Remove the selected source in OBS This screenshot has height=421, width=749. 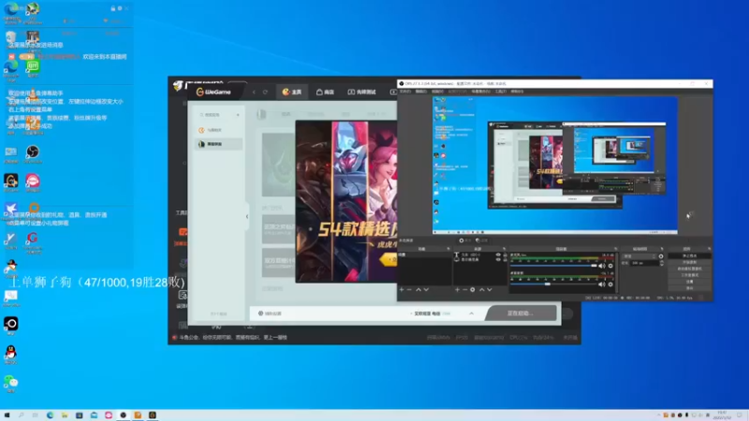click(x=464, y=290)
